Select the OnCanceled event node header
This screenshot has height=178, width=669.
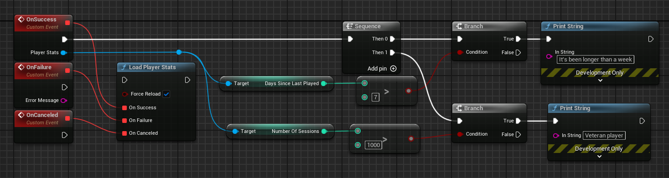(43, 118)
